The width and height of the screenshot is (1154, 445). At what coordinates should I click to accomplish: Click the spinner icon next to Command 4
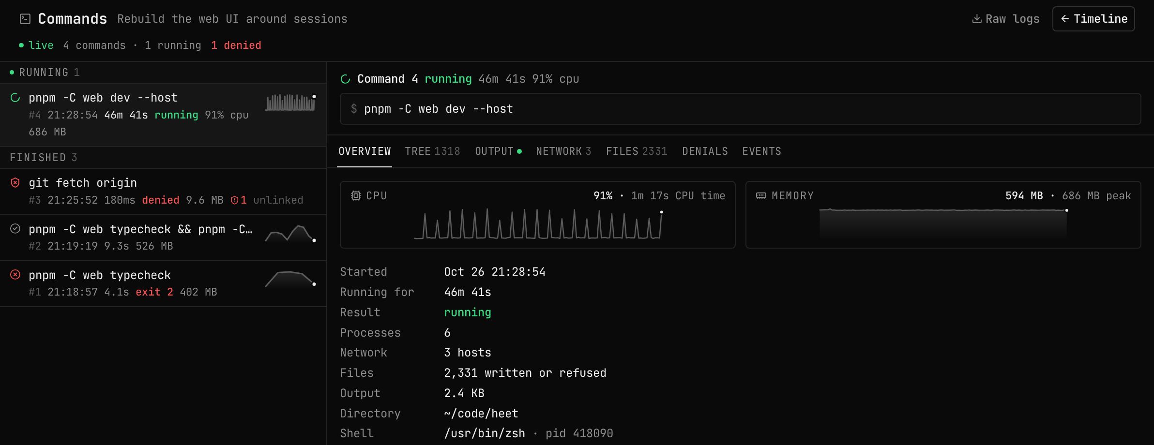(345, 79)
